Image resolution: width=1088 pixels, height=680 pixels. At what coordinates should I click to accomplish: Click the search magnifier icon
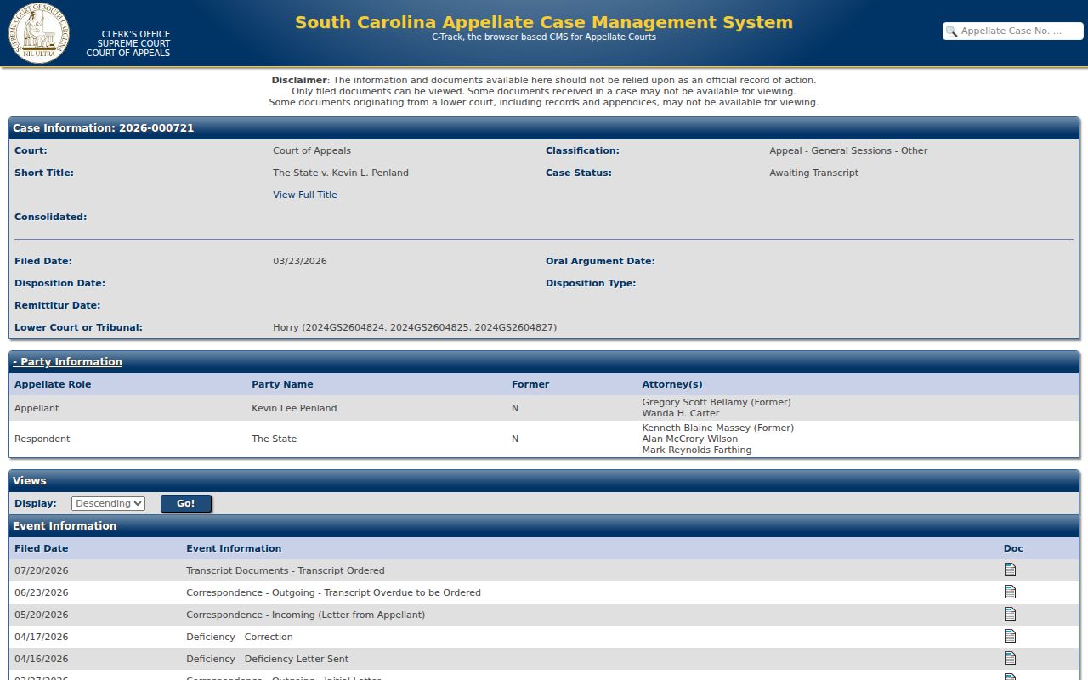[952, 31]
